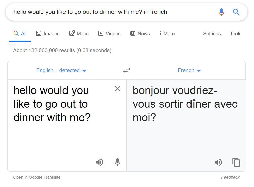This screenshot has width=254, height=187.
Task: Select the All results tab
Action: (20, 33)
